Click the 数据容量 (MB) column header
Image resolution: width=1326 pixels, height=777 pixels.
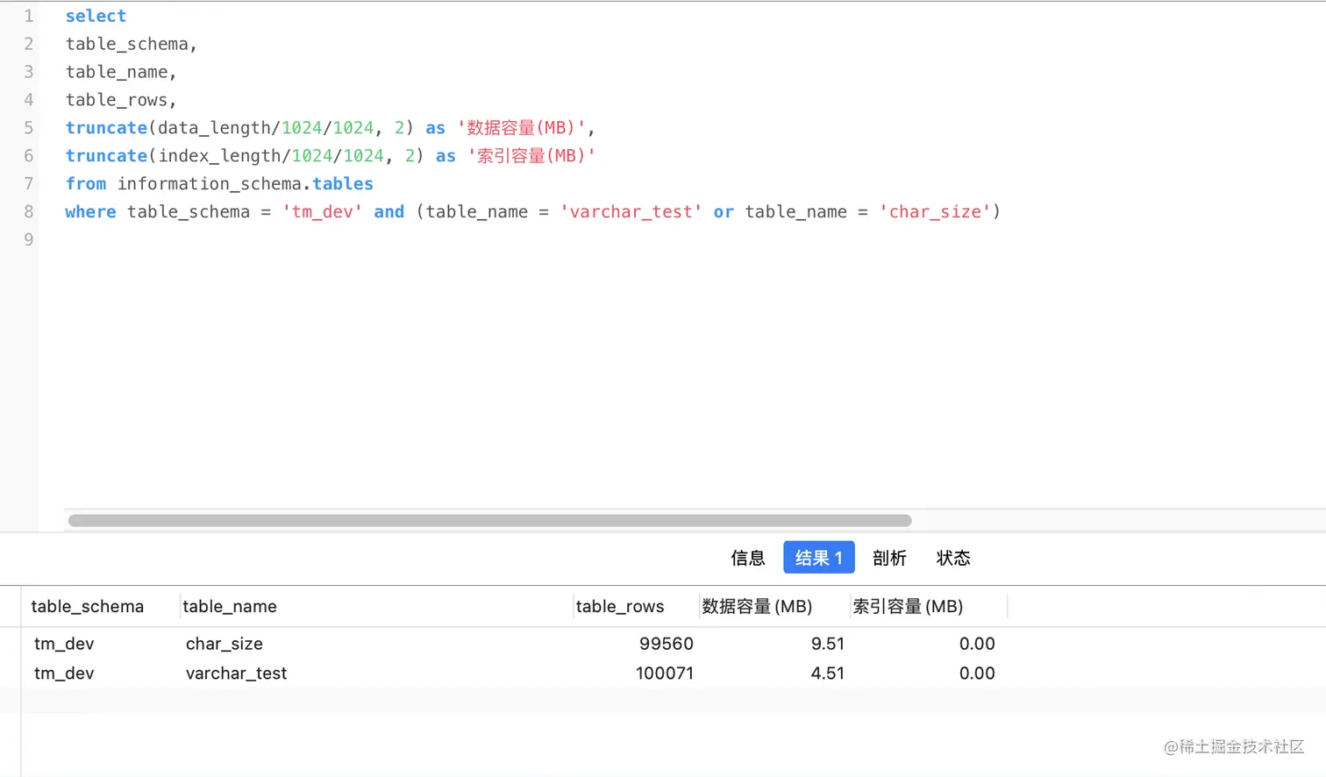[x=757, y=606]
